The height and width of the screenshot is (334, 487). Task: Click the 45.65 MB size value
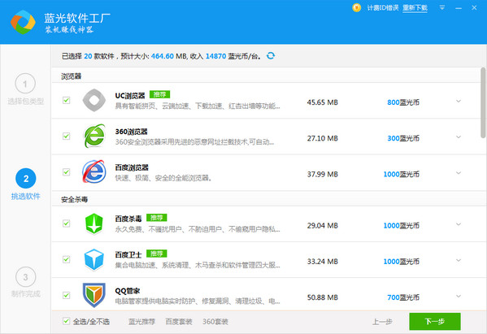(323, 102)
